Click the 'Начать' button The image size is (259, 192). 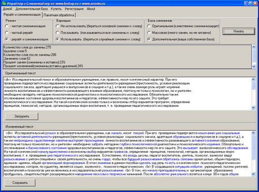pyautogui.click(x=239, y=31)
